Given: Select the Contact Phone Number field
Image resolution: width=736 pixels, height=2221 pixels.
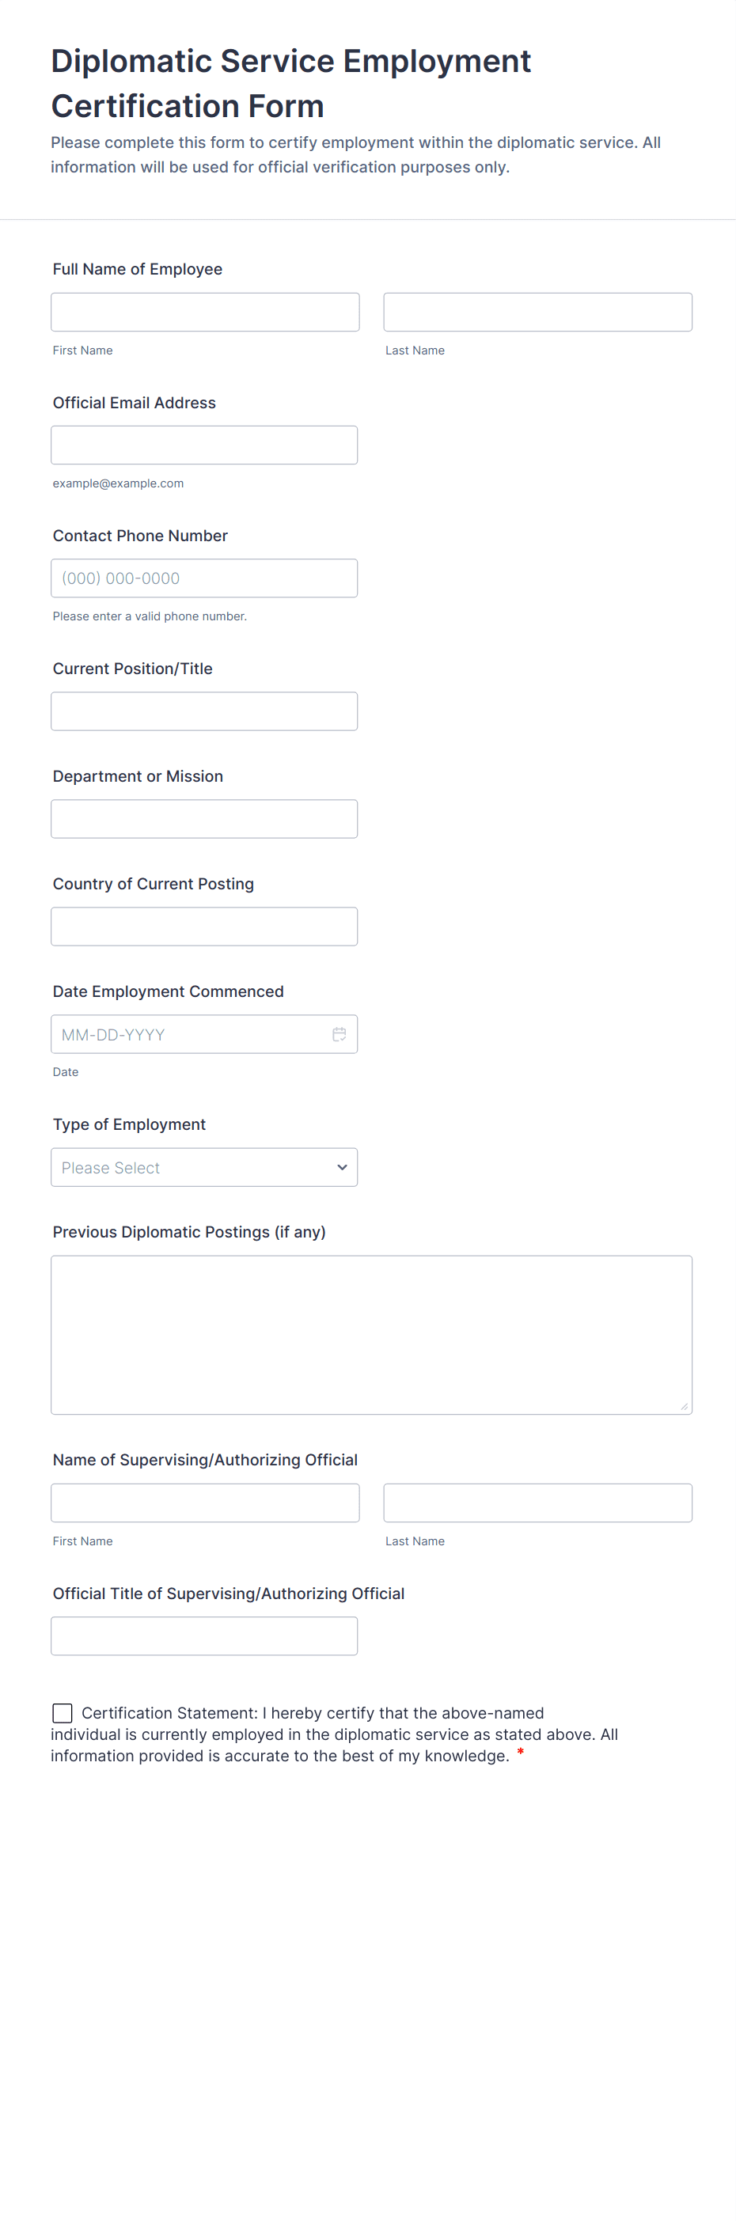Looking at the screenshot, I should point(203,578).
